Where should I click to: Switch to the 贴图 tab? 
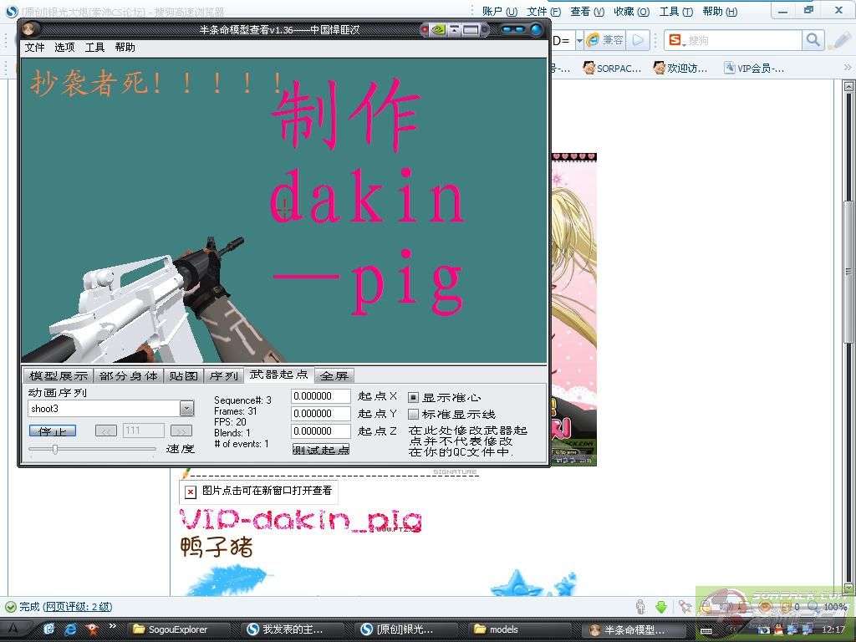tap(183, 376)
